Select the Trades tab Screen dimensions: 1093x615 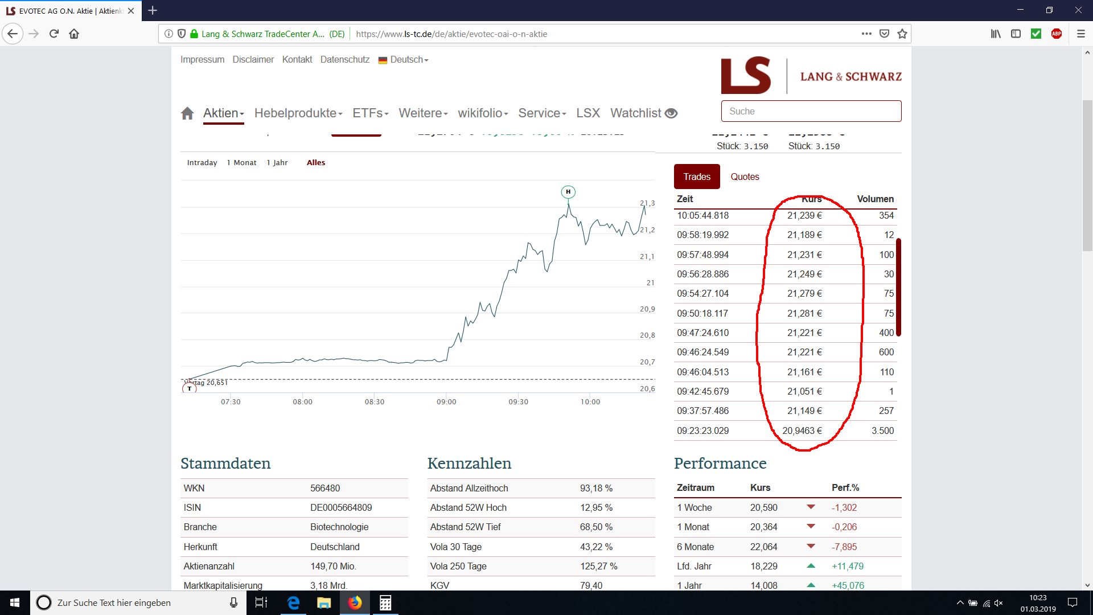697,177
